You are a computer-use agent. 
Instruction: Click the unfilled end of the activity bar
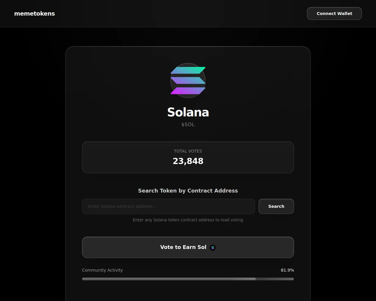coord(275,279)
